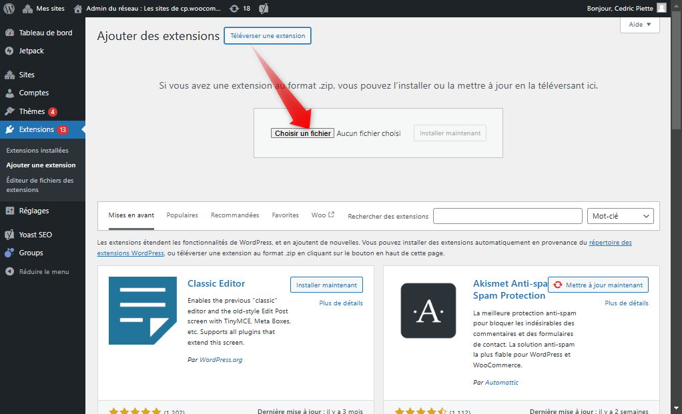Click the Comptes user icon
This screenshot has width=682, height=414.
(9, 93)
